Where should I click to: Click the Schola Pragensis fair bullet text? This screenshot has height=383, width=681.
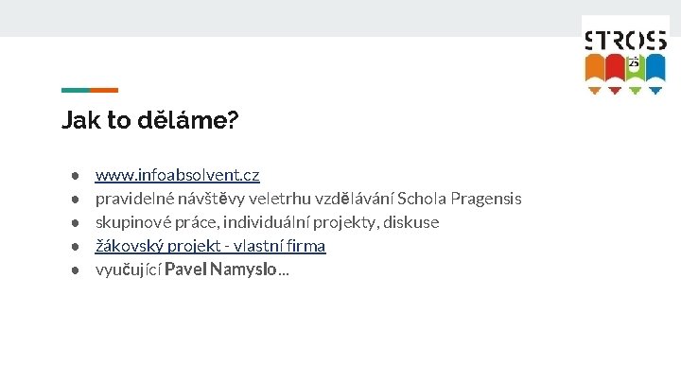click(x=308, y=199)
